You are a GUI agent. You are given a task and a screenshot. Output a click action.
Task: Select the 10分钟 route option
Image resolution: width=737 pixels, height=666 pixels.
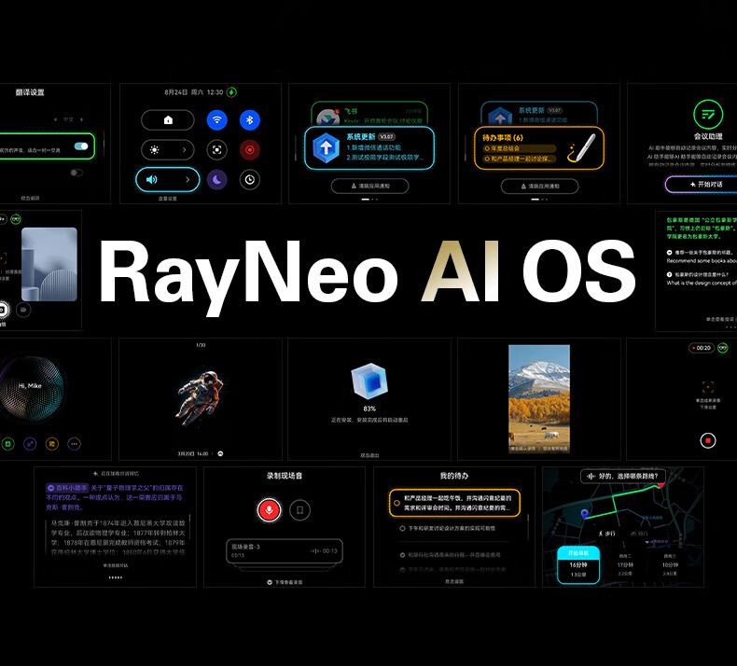(670, 565)
